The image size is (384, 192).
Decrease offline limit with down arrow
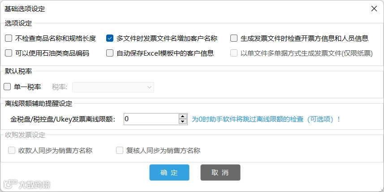click(x=183, y=122)
